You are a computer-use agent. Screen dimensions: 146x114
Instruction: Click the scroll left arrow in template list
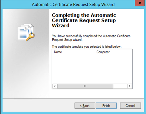pos(55,86)
